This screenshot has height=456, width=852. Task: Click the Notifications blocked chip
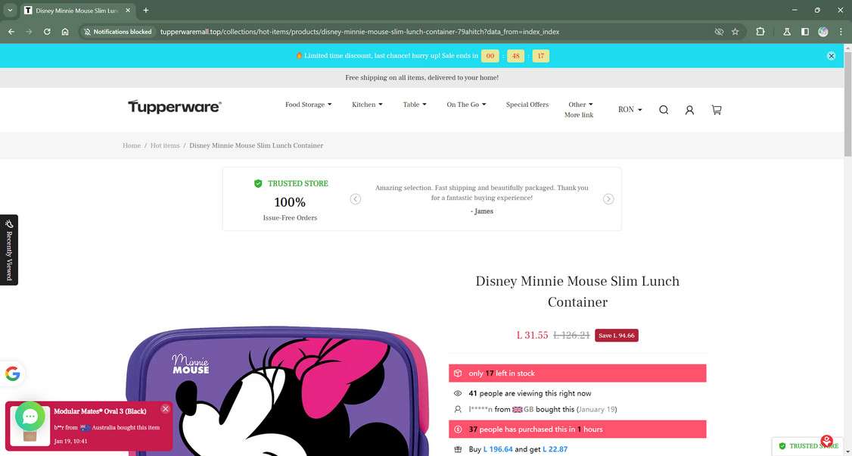pos(118,32)
